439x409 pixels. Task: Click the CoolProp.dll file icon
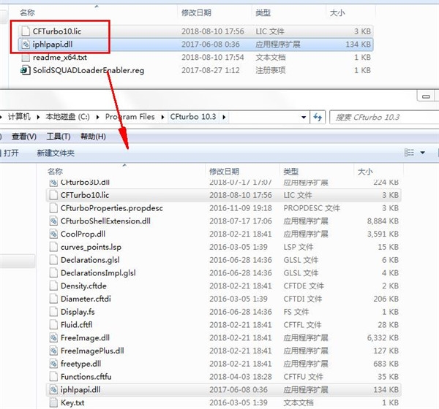pos(53,234)
